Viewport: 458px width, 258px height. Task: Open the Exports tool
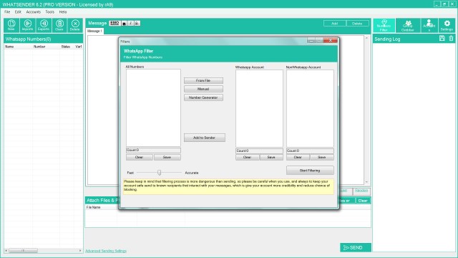pyautogui.click(x=44, y=25)
